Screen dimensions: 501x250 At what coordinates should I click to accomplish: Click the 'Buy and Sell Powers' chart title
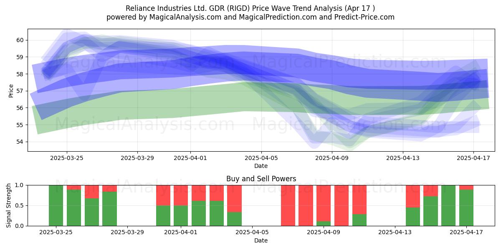click(261, 179)
